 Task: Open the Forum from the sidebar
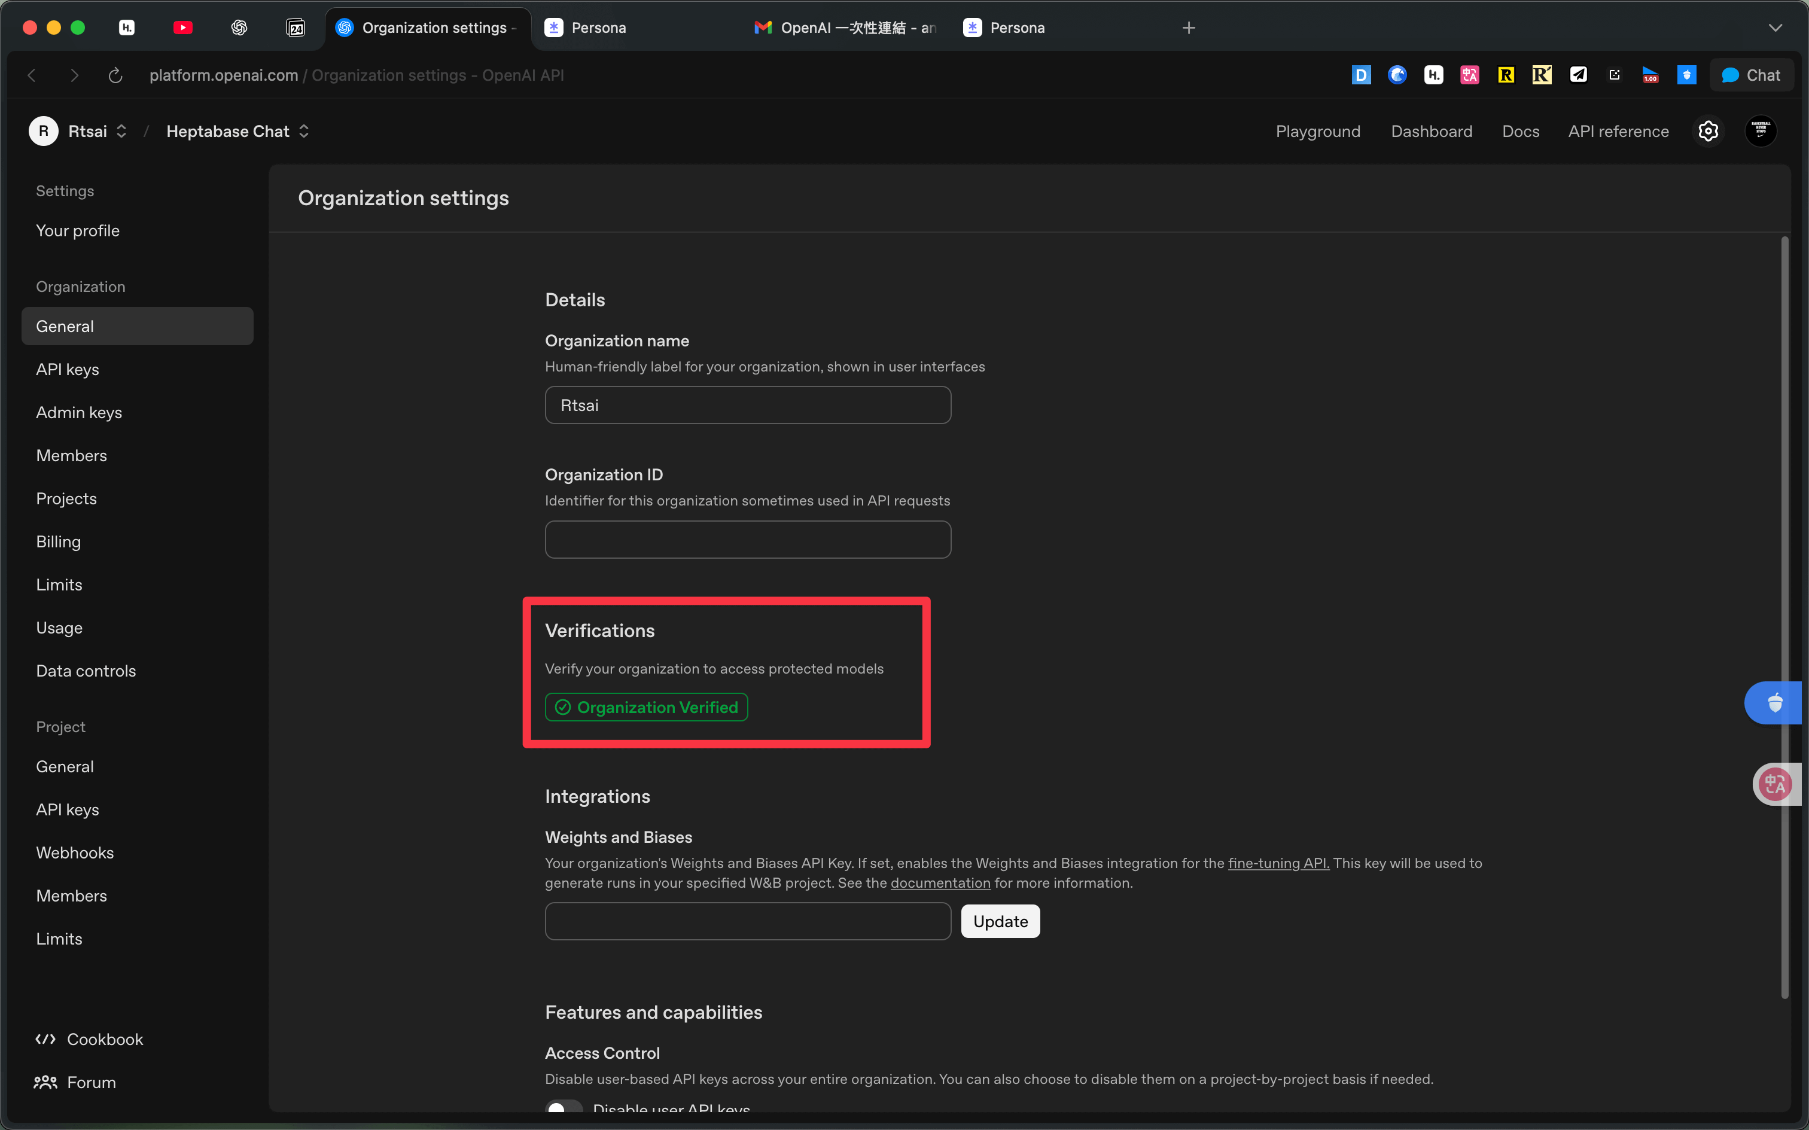click(91, 1082)
